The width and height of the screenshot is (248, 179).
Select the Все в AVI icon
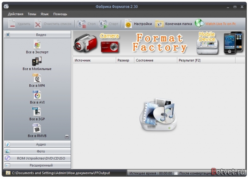37,95
